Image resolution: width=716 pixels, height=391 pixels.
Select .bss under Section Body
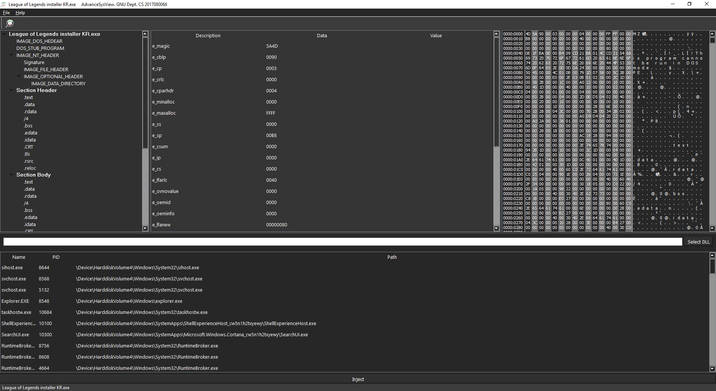(28, 210)
